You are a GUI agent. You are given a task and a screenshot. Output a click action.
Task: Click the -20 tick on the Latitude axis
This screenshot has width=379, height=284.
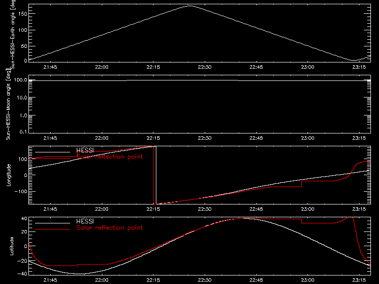(x=22, y=261)
